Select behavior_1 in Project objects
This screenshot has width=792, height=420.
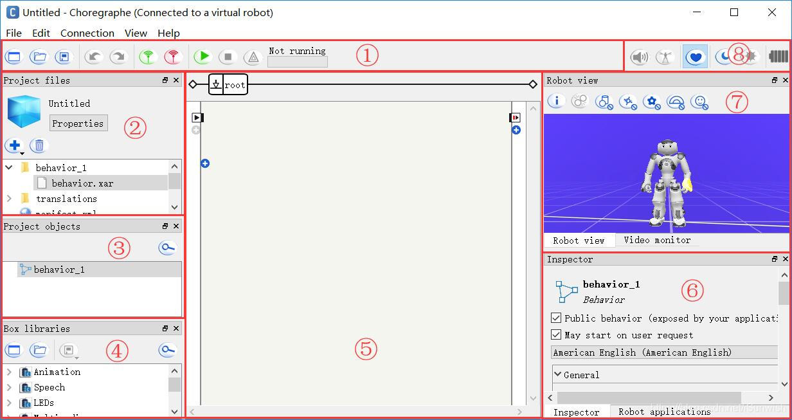coord(99,269)
